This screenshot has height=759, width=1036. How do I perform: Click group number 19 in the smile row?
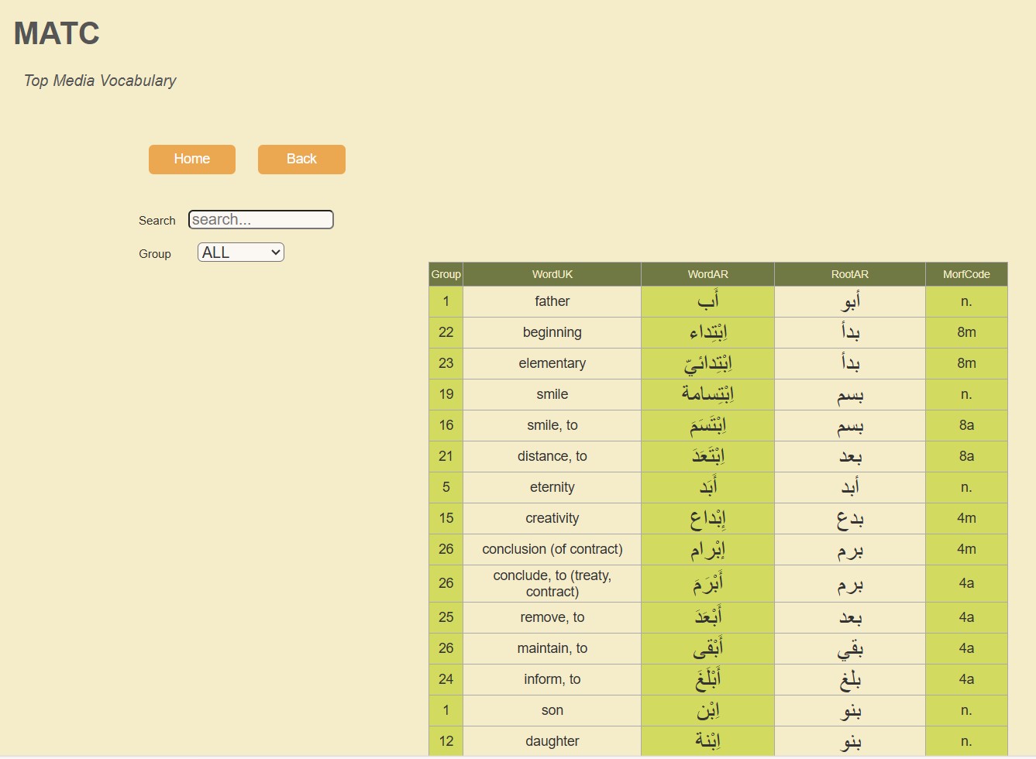coord(446,394)
